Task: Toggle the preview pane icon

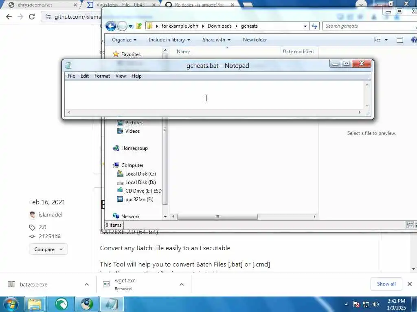Action: 400,40
